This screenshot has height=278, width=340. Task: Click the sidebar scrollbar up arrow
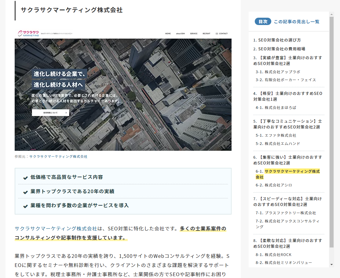(331, 15)
